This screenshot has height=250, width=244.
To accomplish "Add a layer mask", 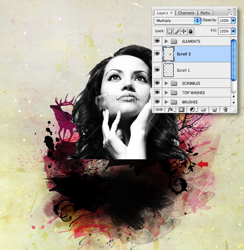I will [x=181, y=110].
